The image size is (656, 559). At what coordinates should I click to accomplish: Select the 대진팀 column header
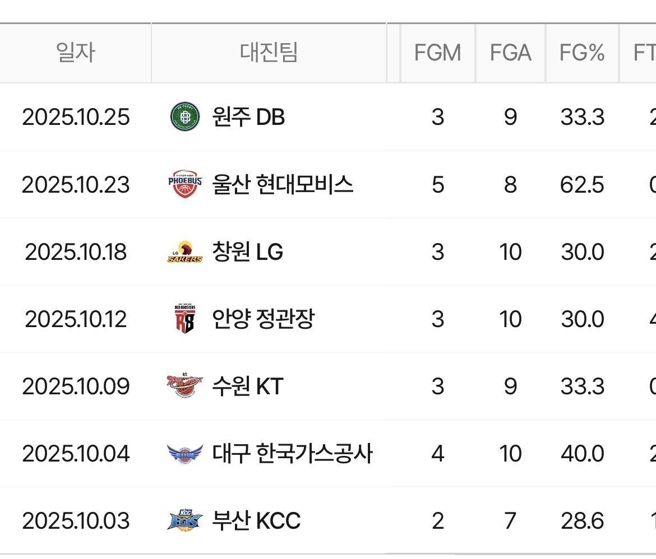269,53
